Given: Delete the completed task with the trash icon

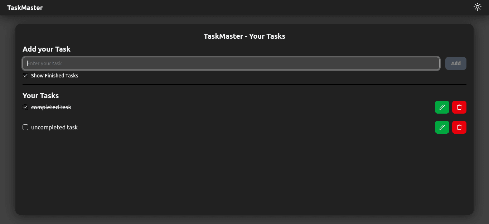Looking at the screenshot, I should [x=459, y=107].
